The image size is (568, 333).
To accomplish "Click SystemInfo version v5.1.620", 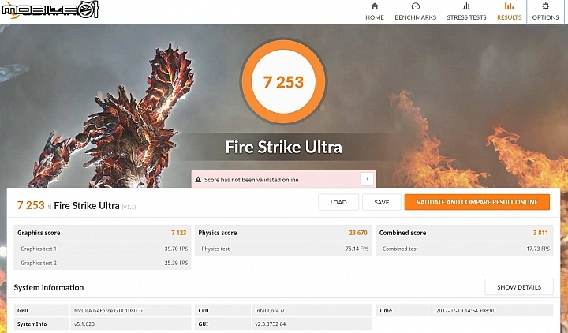I will pyautogui.click(x=84, y=324).
